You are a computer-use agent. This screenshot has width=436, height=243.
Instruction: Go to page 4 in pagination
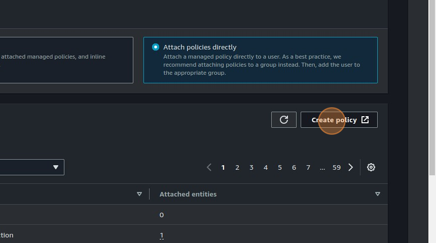click(x=266, y=167)
